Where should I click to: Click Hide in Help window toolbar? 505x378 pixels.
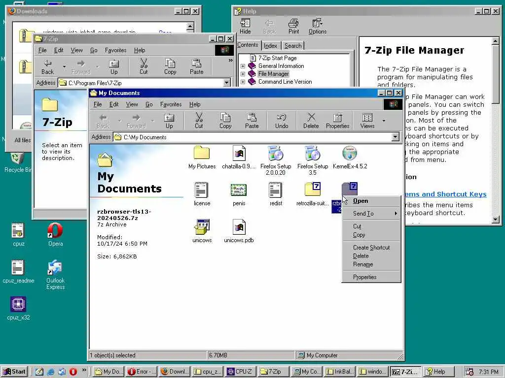tap(245, 27)
